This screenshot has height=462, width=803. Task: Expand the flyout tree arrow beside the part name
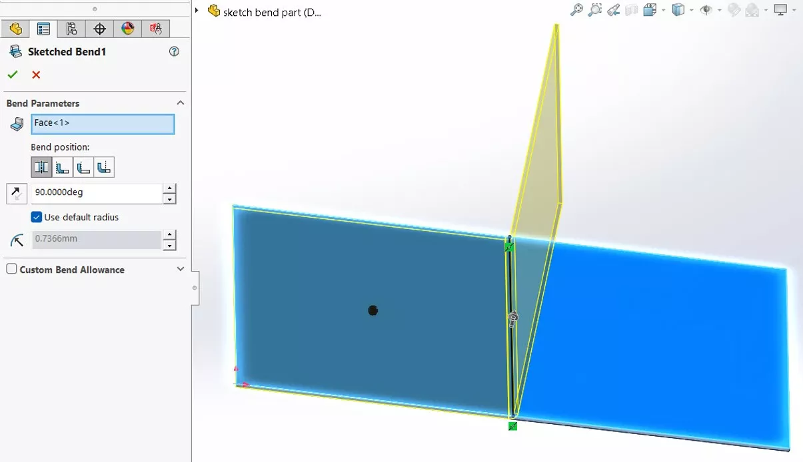tap(197, 11)
